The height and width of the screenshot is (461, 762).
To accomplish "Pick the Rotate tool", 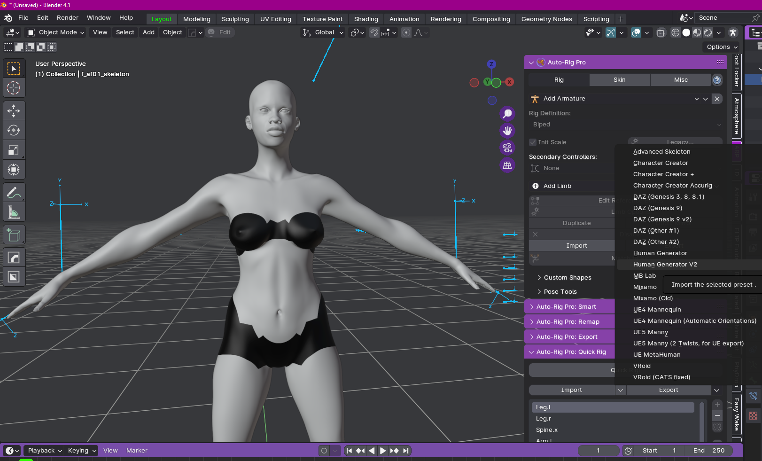I will 14,130.
